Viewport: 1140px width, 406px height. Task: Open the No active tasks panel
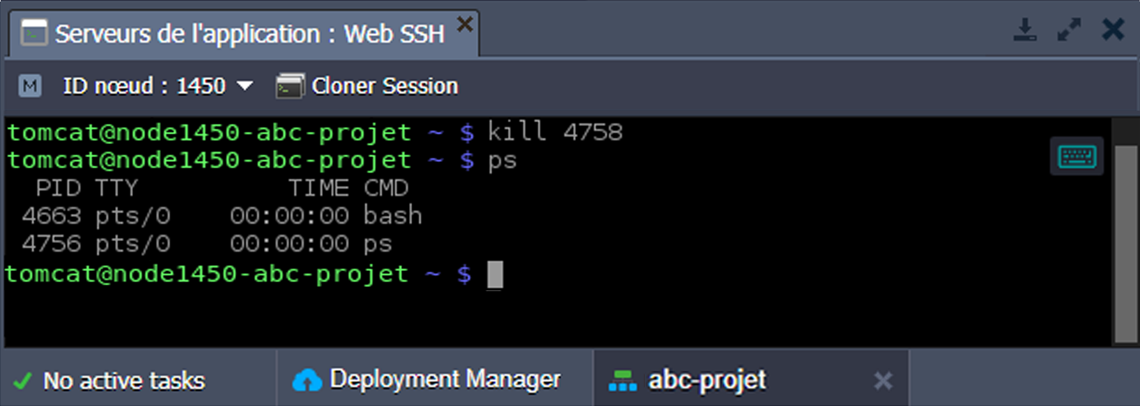[x=124, y=381]
